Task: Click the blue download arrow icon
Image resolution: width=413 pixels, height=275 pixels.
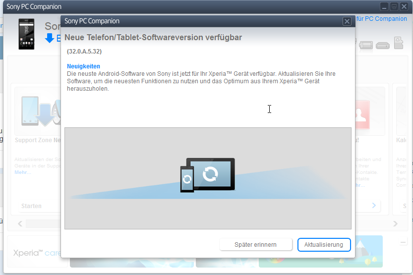Action: click(x=50, y=38)
